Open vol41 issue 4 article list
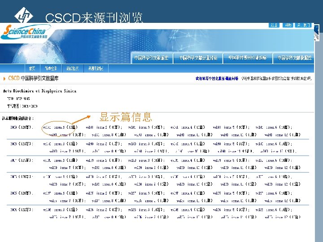 188,127
